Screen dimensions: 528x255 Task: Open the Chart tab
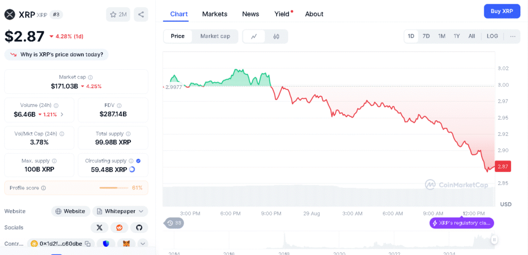click(x=179, y=14)
